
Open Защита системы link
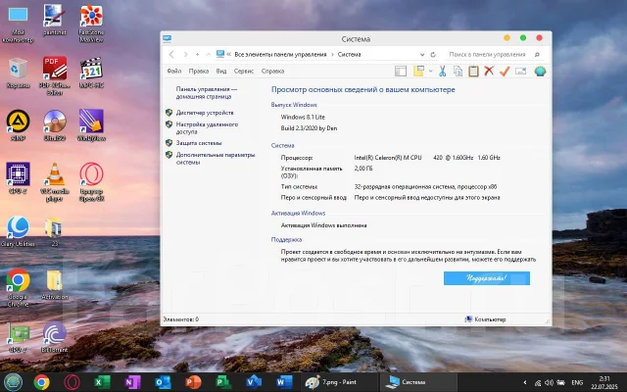point(199,143)
